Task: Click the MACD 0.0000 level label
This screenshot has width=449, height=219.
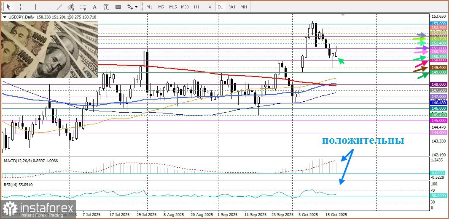Action: (438, 173)
